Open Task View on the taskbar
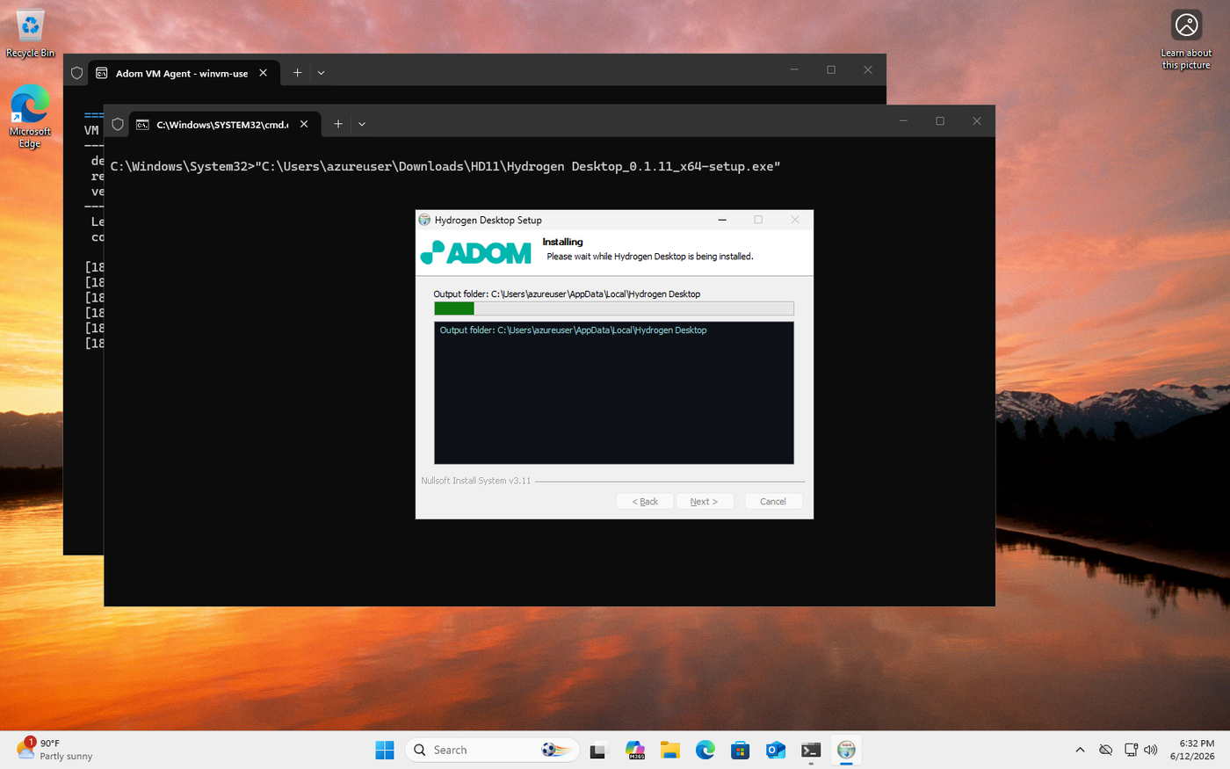1230x769 pixels. tap(598, 750)
